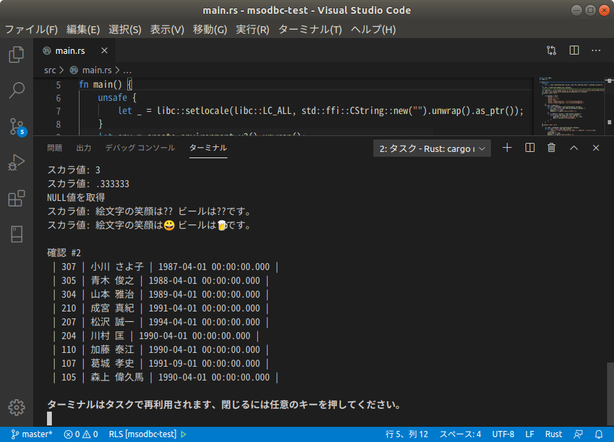Open the ファイル(F) menu
The height and width of the screenshot is (442, 614).
click(x=31, y=30)
